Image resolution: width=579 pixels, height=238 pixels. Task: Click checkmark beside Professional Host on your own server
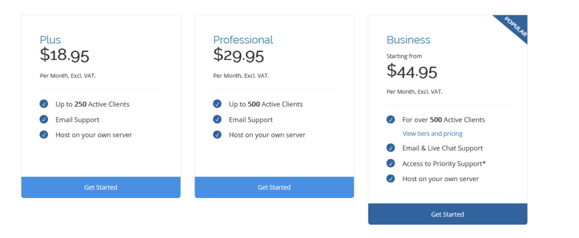tap(217, 134)
